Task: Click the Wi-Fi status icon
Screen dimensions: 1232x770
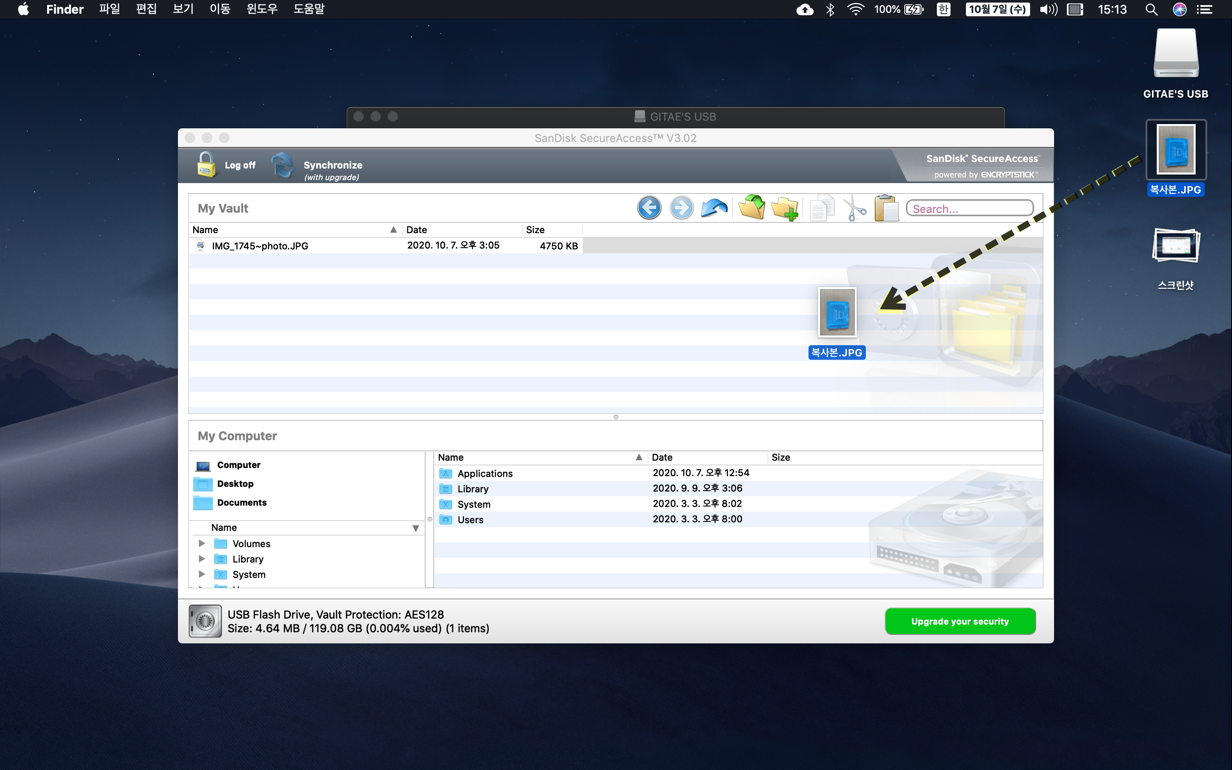Action: (856, 9)
